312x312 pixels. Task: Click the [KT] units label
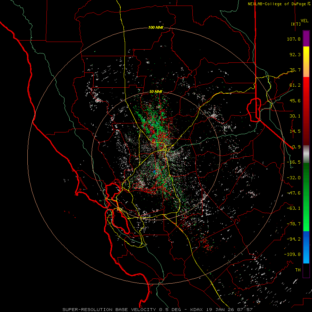pyautogui.click(x=296, y=24)
